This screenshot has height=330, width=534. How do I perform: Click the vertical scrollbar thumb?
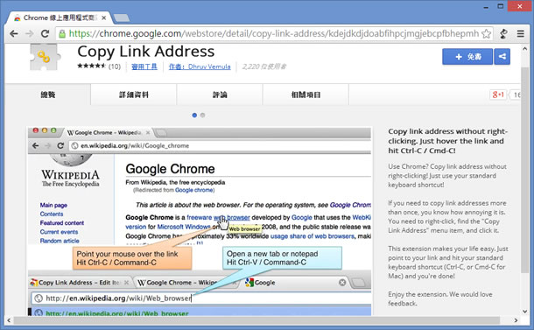coord(524,170)
